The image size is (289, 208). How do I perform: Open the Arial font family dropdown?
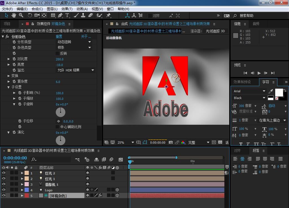pos(249,91)
